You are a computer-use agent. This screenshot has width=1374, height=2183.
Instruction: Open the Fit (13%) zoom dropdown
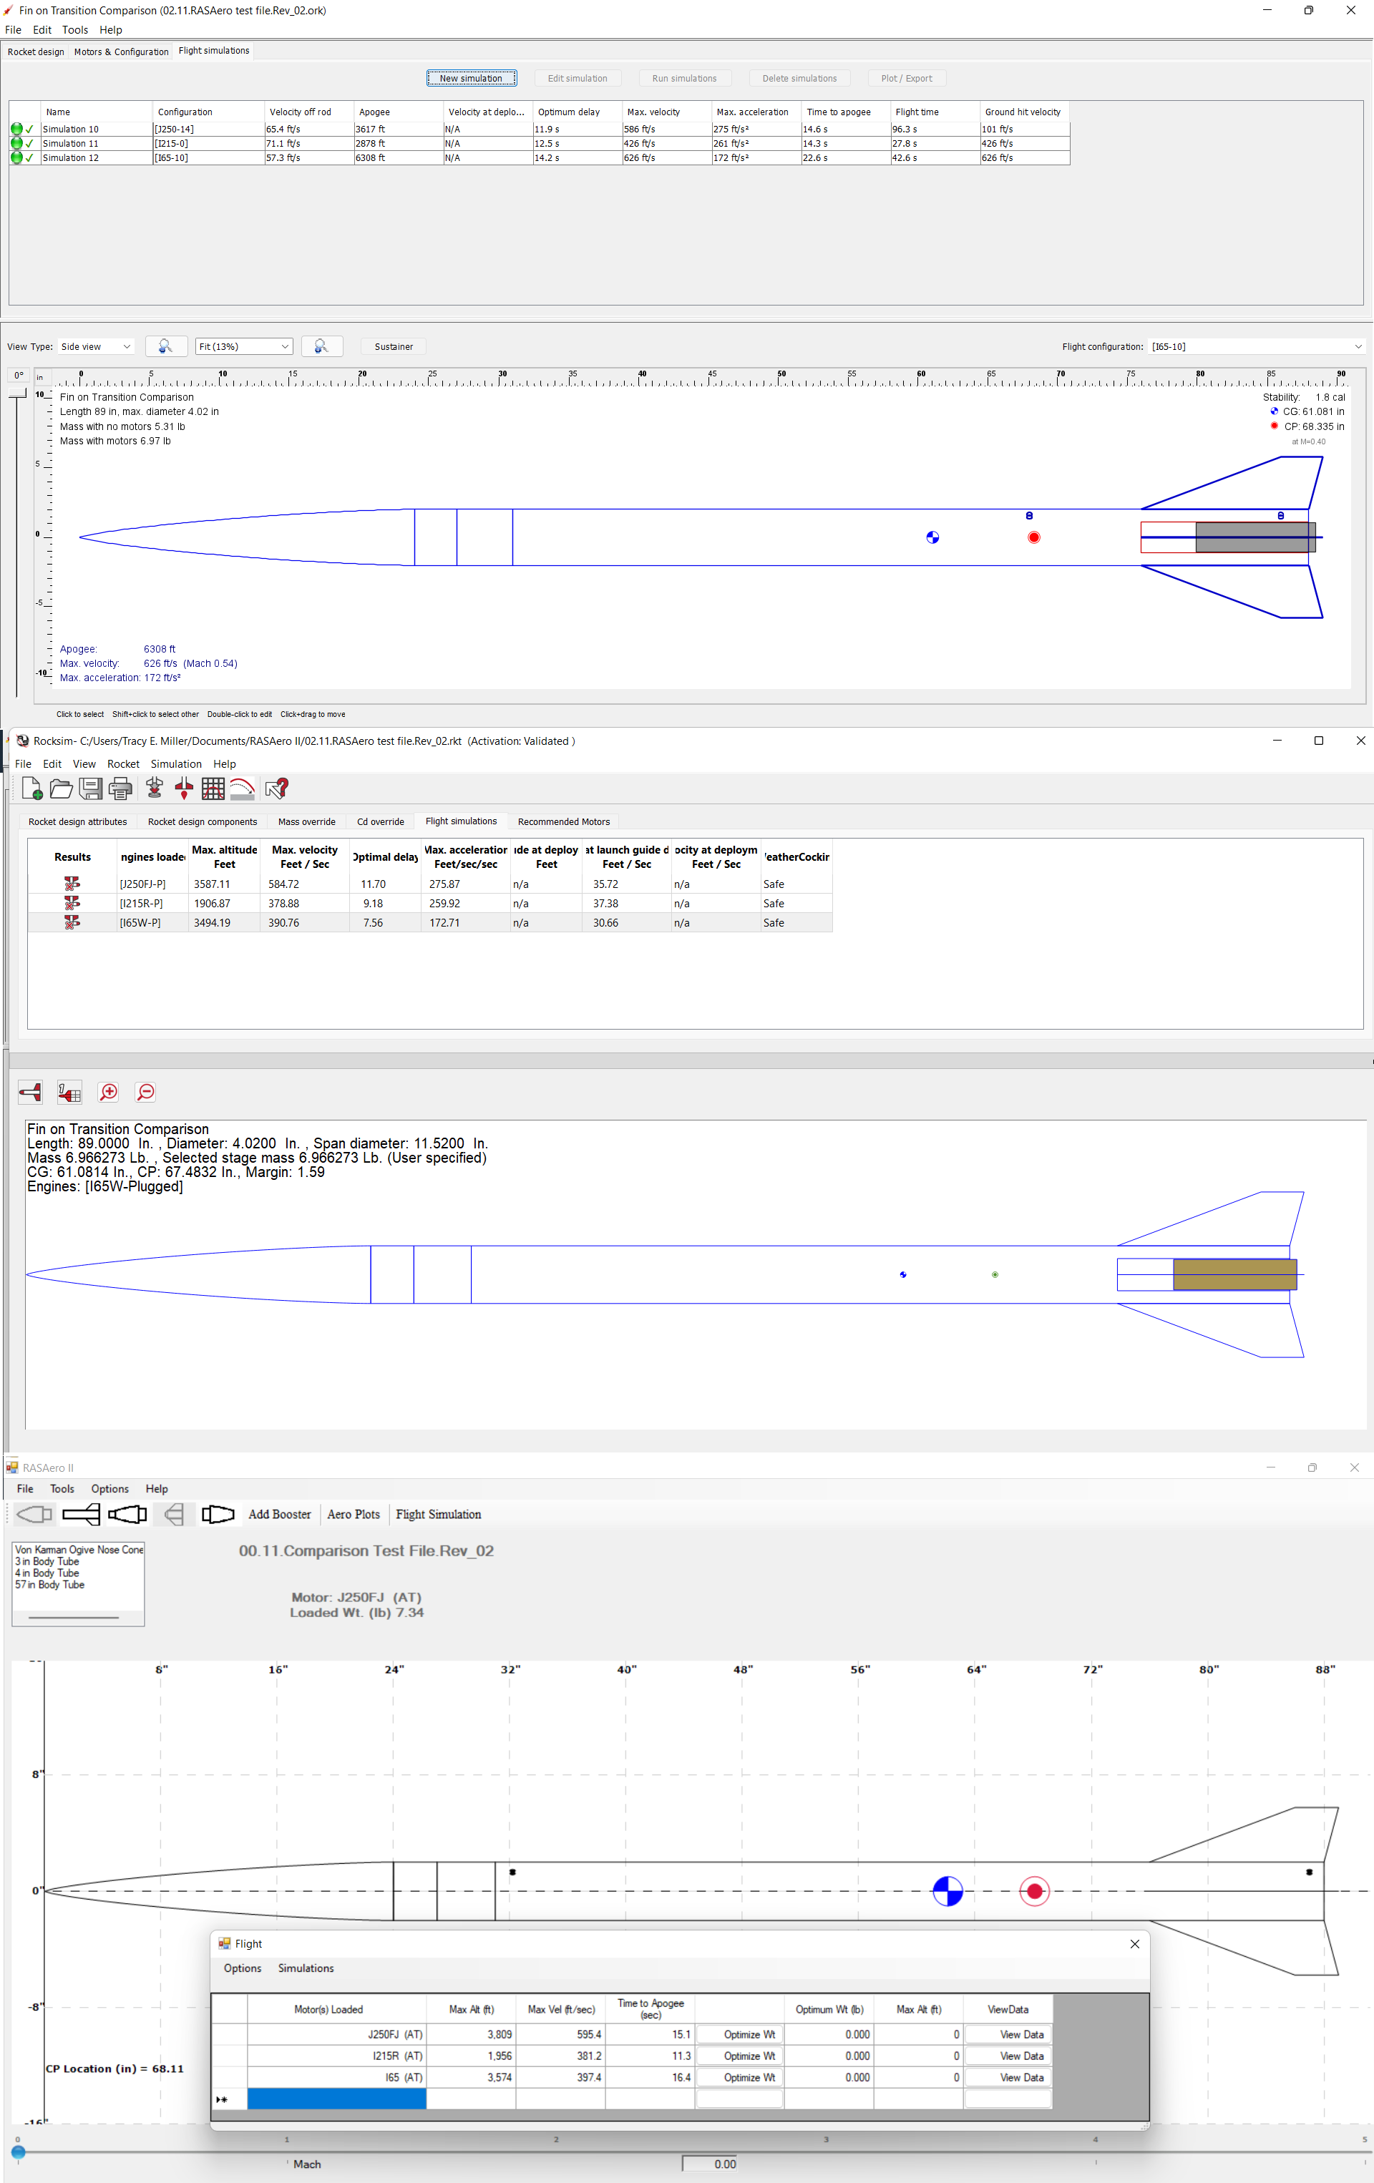[x=243, y=346]
